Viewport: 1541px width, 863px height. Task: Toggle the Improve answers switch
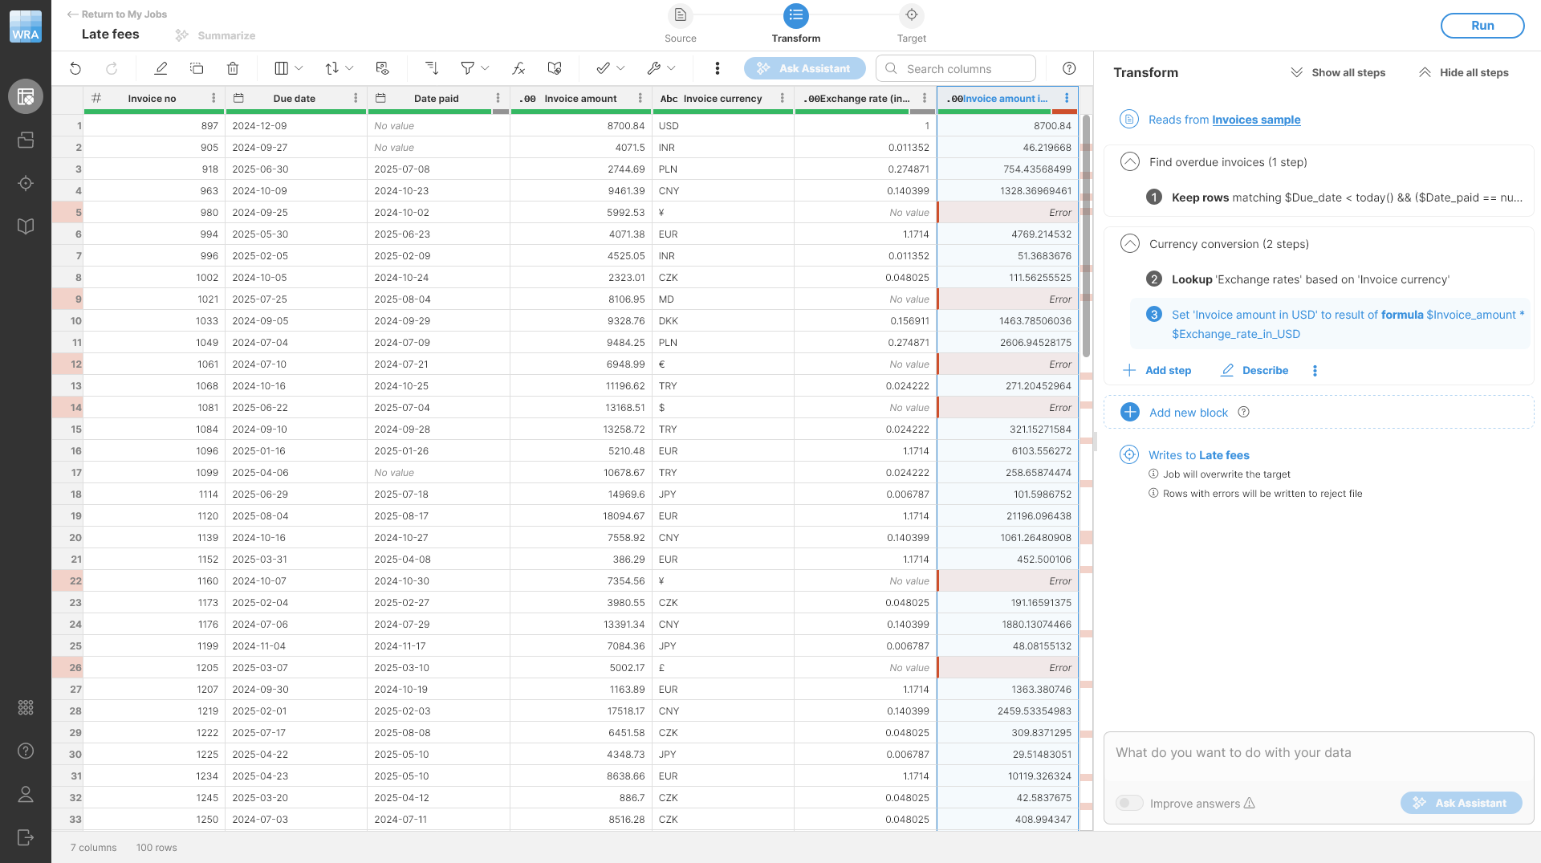[1129, 804]
